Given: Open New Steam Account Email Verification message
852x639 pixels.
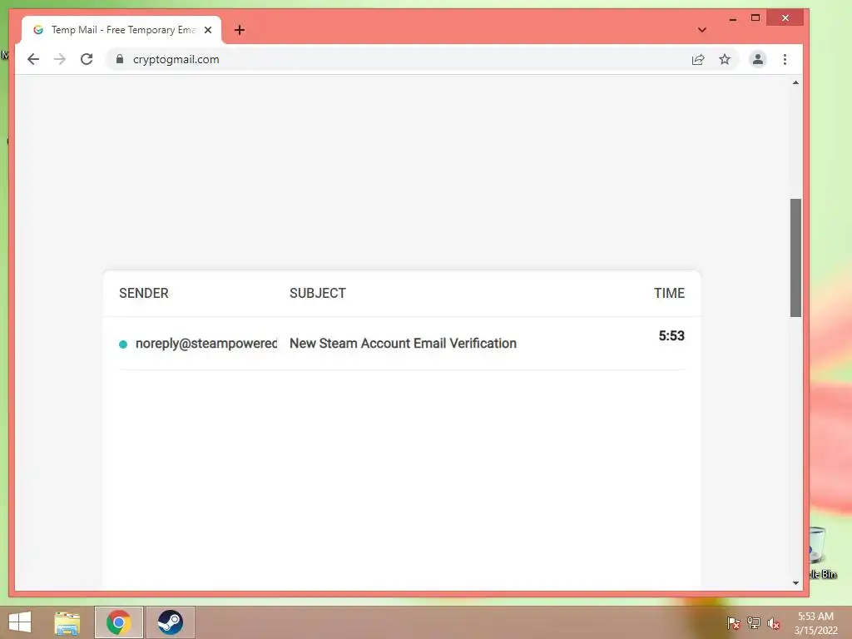Looking at the screenshot, I should [x=403, y=344].
